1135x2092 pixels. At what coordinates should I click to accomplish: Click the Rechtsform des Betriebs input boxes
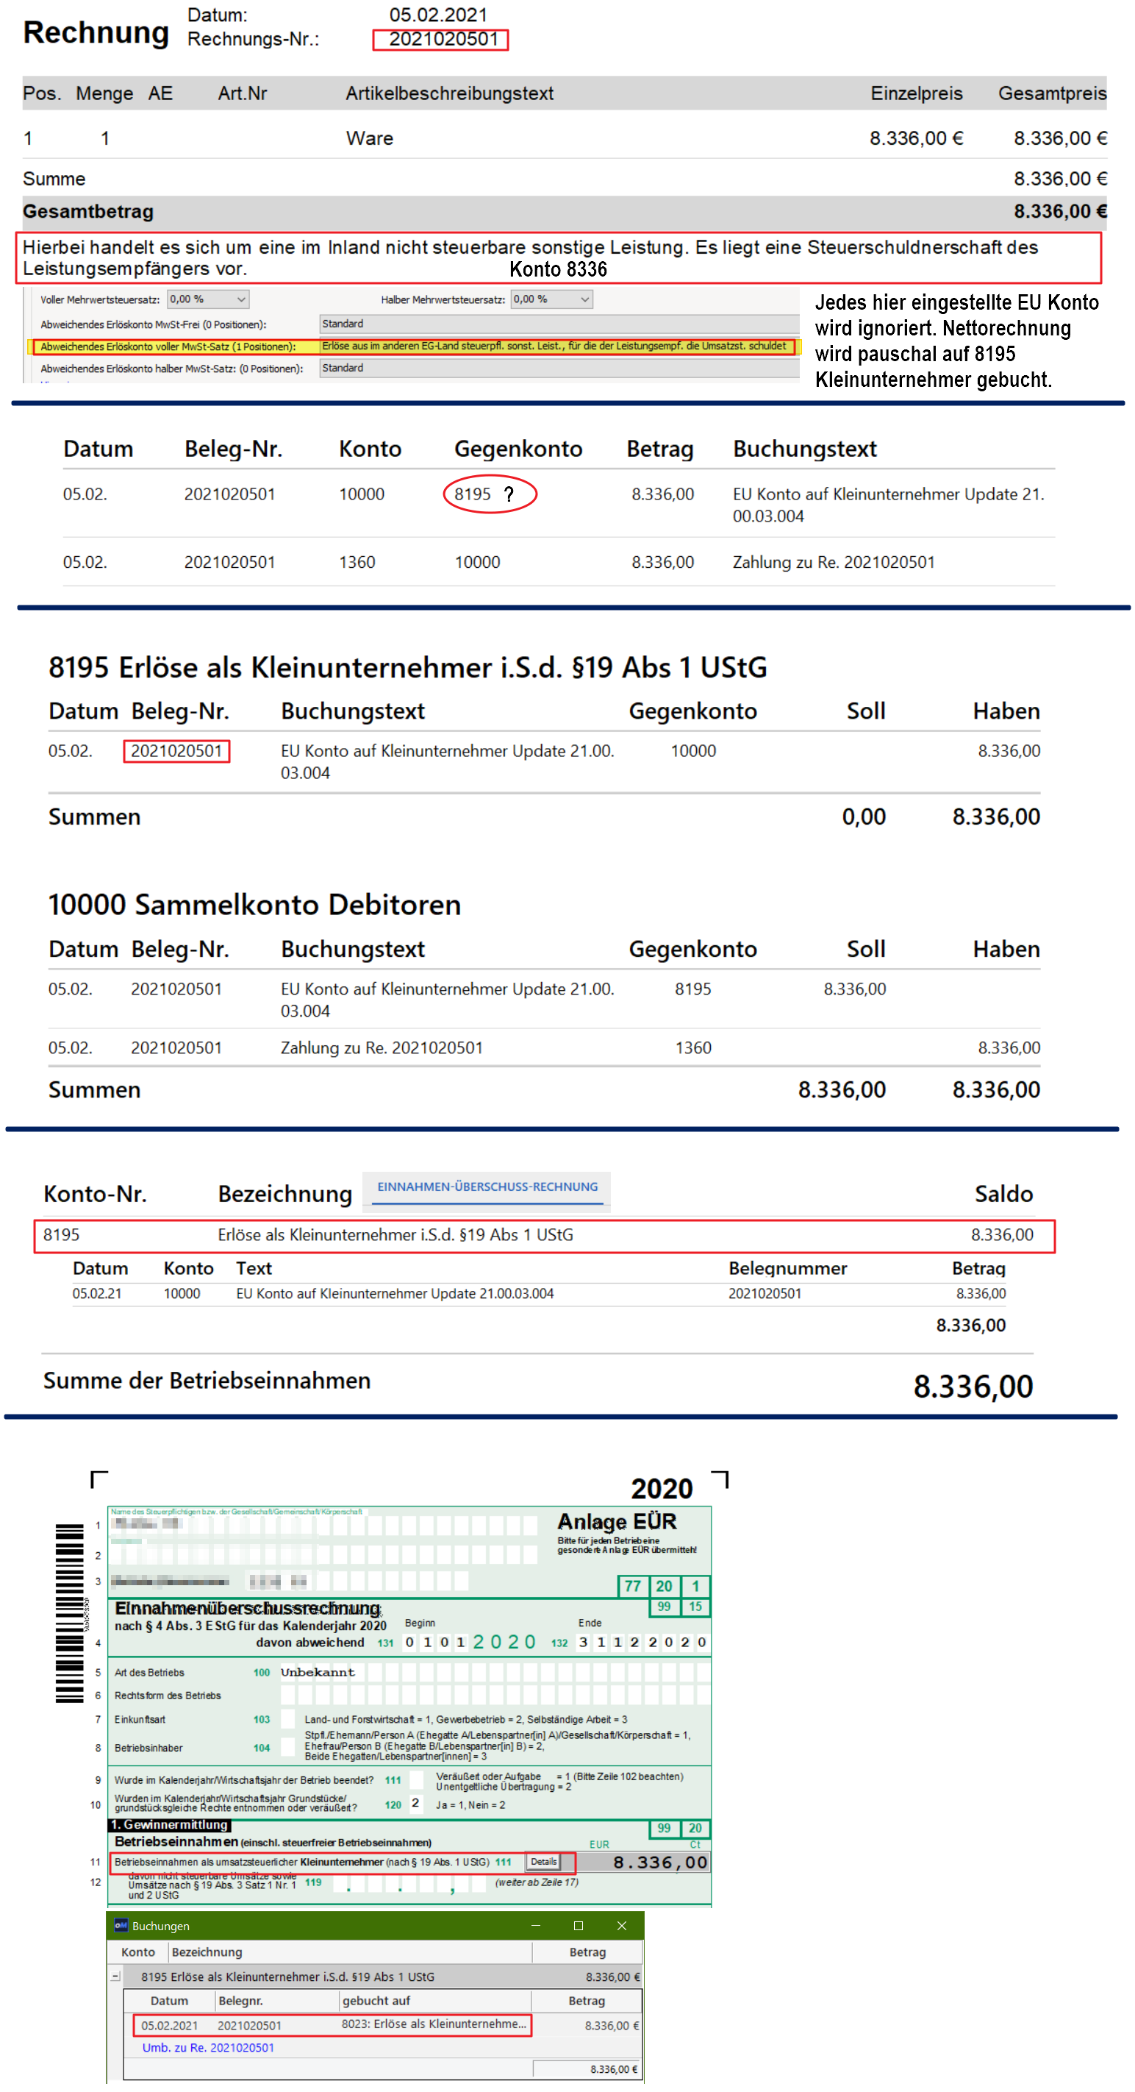tap(494, 1695)
